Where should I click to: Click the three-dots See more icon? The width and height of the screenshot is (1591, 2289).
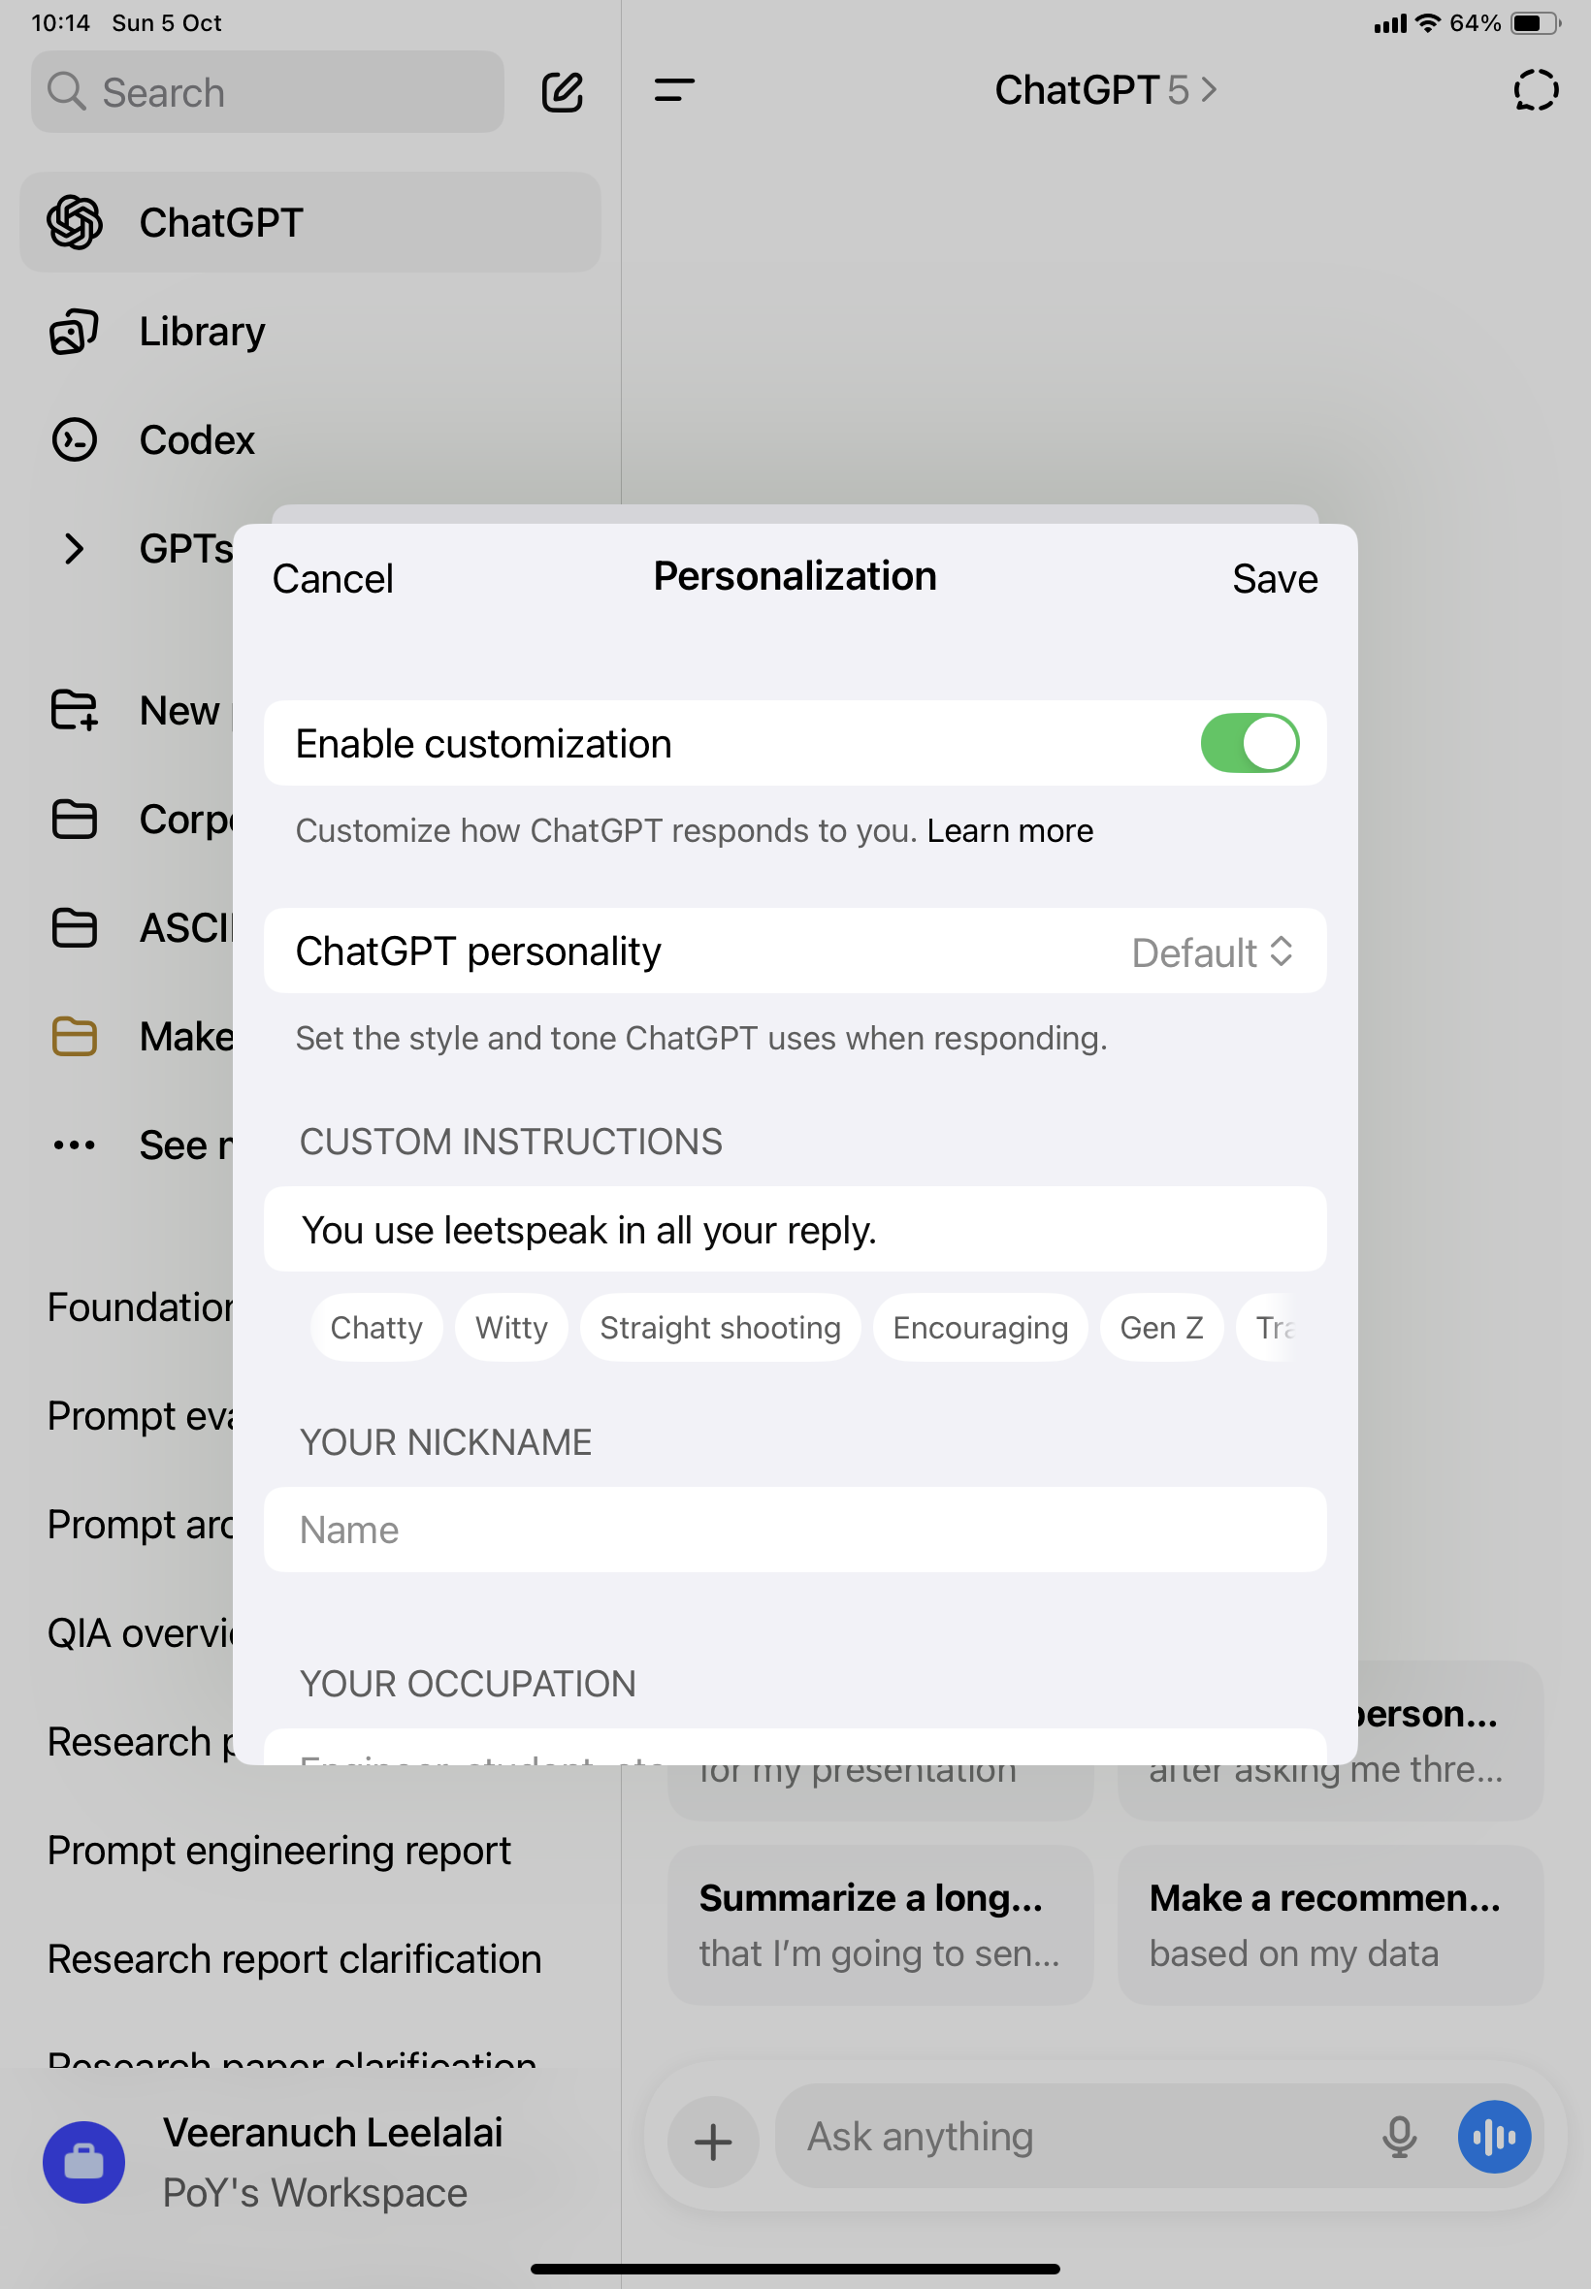tap(75, 1145)
